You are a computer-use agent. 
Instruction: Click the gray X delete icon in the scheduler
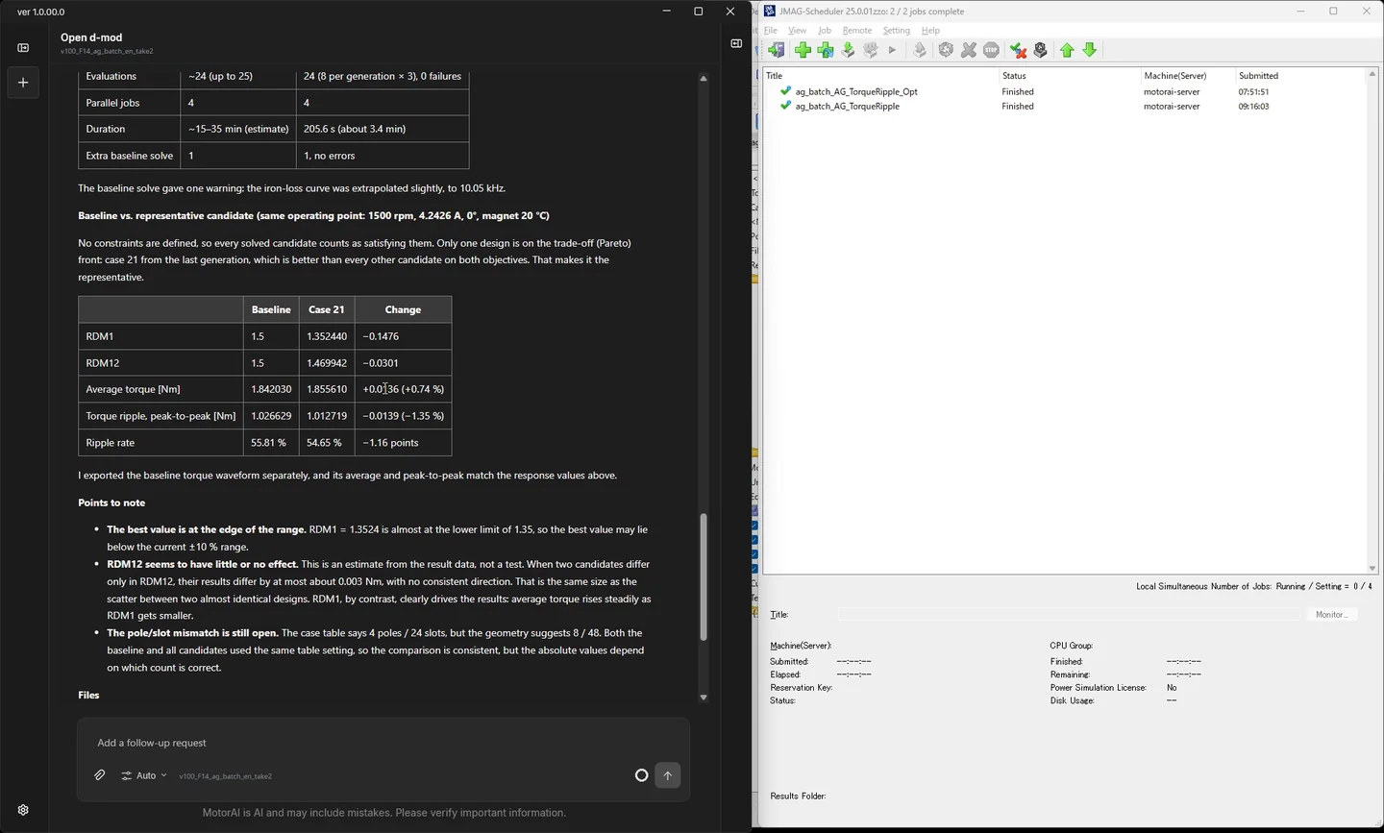coord(969,50)
